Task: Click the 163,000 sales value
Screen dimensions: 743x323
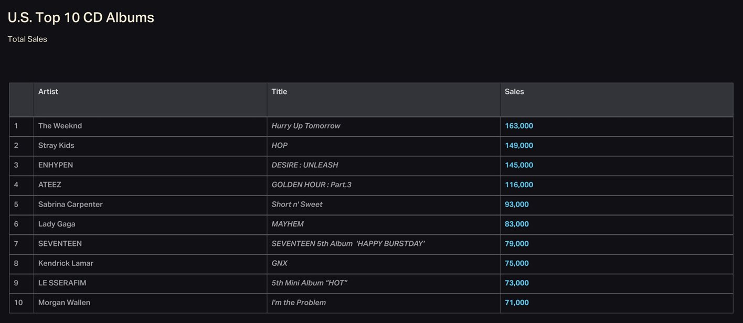Action: coord(519,126)
